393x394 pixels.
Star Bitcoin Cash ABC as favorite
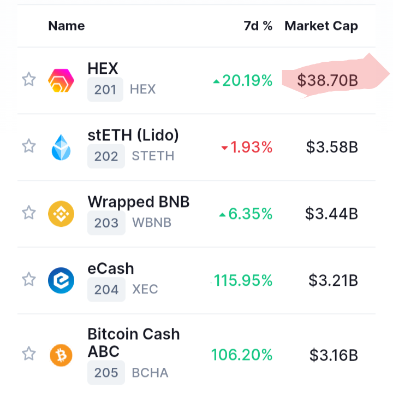click(x=29, y=354)
